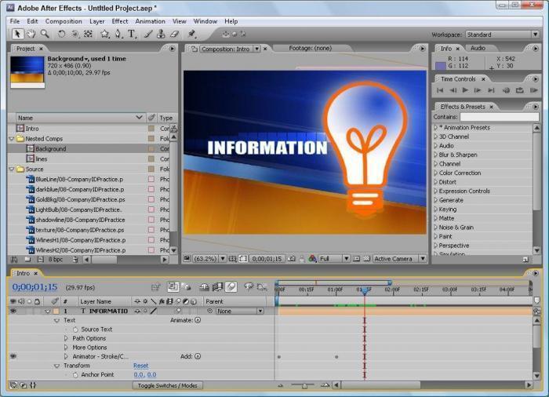Click the Reset link for Transform
The height and width of the screenshot is (397, 549).
click(140, 366)
